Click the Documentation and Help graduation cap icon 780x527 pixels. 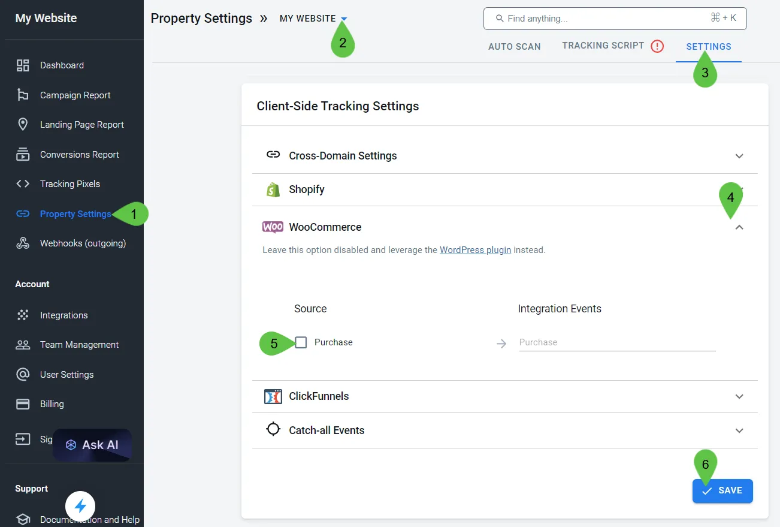coord(23,519)
